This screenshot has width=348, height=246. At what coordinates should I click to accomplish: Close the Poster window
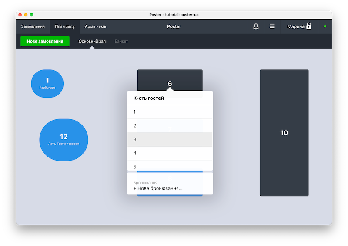pos(20,15)
